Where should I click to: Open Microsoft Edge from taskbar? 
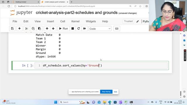pyautogui.click(x=110, y=102)
